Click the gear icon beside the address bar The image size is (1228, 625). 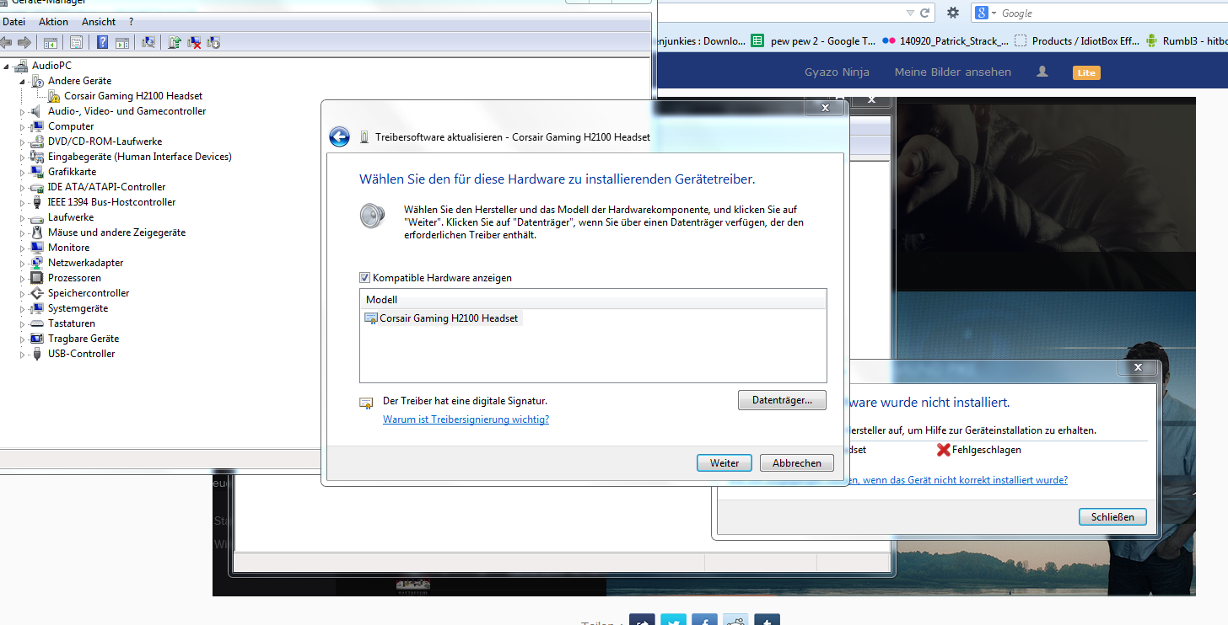click(x=953, y=13)
